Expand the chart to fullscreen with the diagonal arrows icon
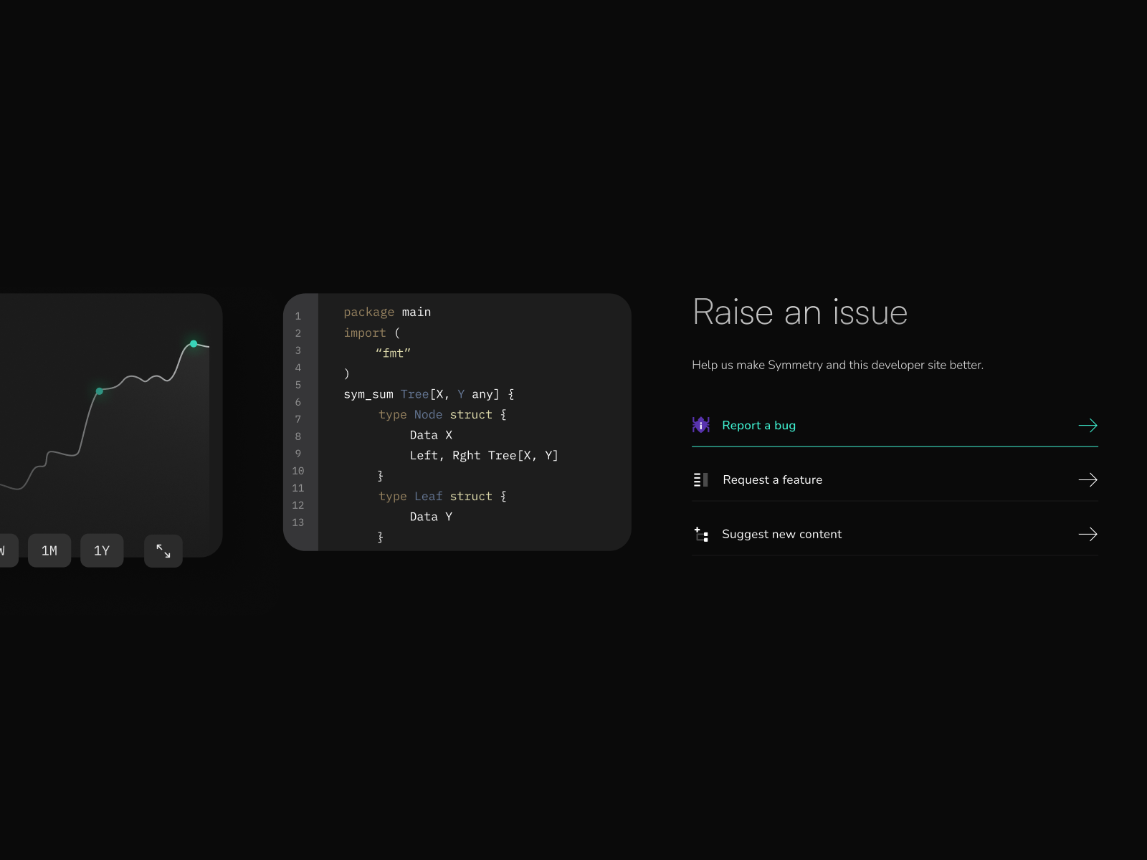Image resolution: width=1147 pixels, height=860 pixels. click(163, 550)
